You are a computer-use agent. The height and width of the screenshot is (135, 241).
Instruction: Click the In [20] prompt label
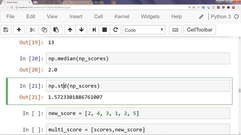(32, 58)
